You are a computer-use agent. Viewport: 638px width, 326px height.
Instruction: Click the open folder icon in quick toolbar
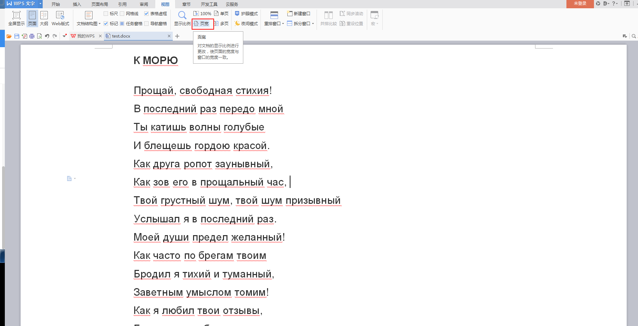[9, 36]
